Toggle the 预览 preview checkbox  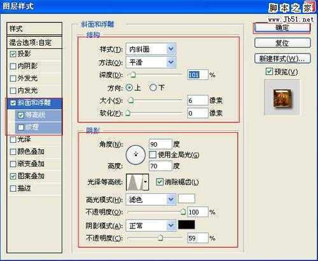269,72
